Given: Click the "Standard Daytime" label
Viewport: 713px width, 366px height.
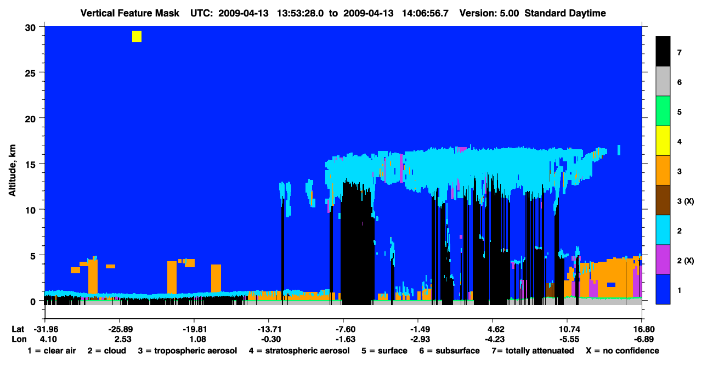Looking at the screenshot, I should pyautogui.click(x=565, y=13).
